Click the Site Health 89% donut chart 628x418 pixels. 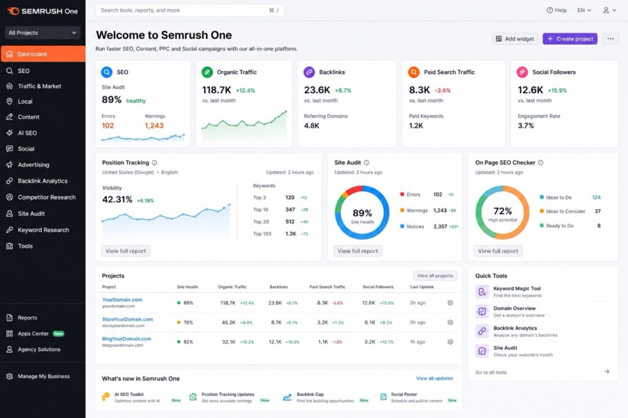point(362,213)
